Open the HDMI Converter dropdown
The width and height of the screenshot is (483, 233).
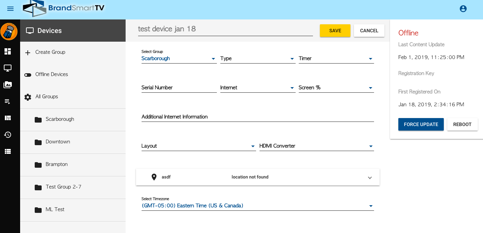tap(316, 146)
